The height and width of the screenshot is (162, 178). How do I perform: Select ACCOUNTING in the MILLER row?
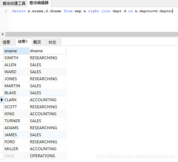[x=48, y=149]
